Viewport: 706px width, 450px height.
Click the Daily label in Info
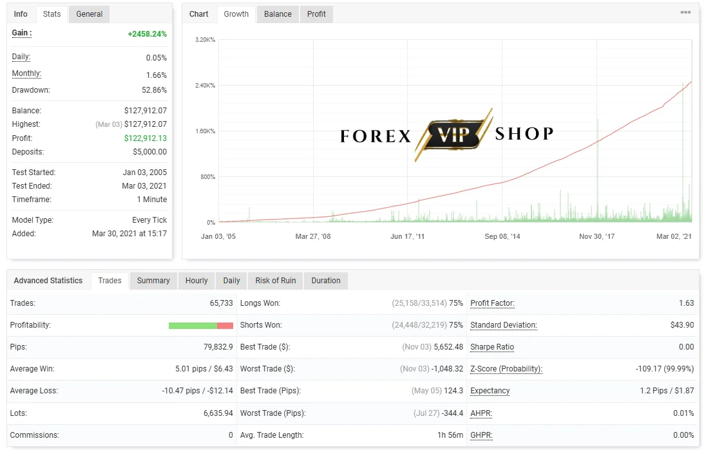coord(21,57)
